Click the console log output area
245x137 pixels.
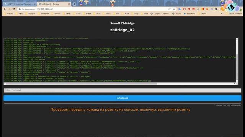click(x=120, y=60)
